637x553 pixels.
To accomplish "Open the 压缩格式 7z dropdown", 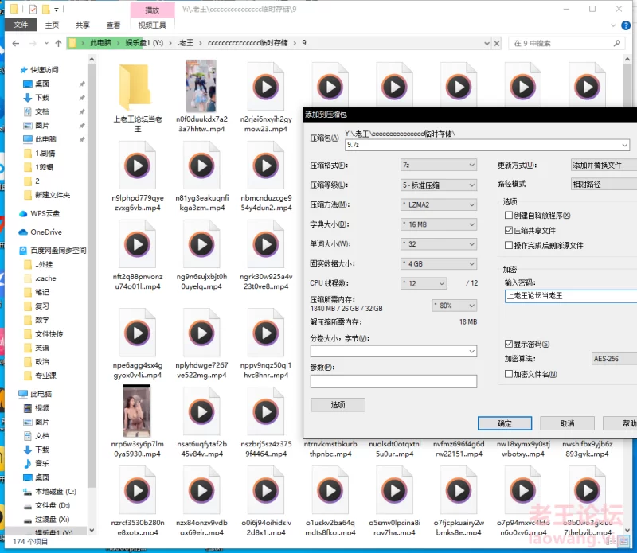I will click(437, 165).
